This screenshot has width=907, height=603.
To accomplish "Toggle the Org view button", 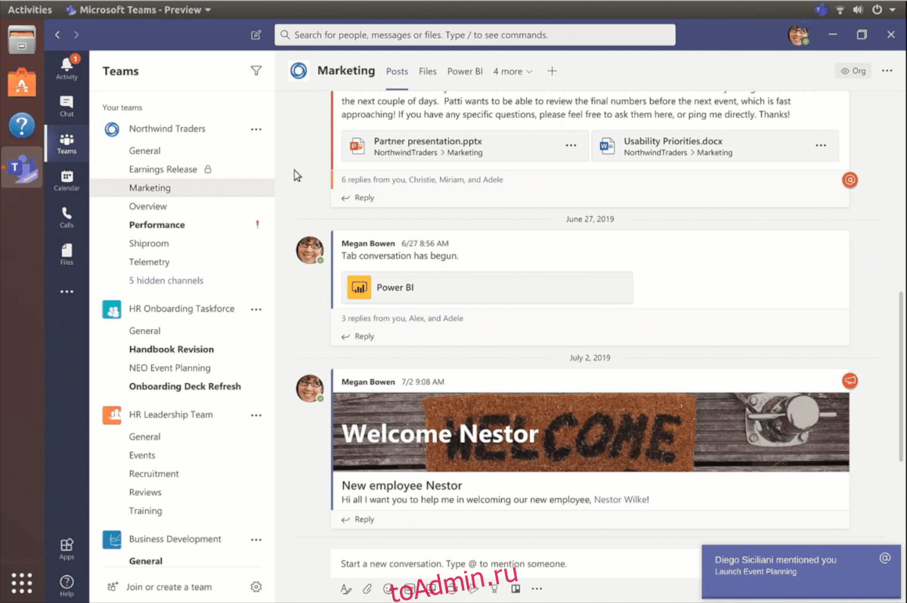I will click(x=853, y=71).
